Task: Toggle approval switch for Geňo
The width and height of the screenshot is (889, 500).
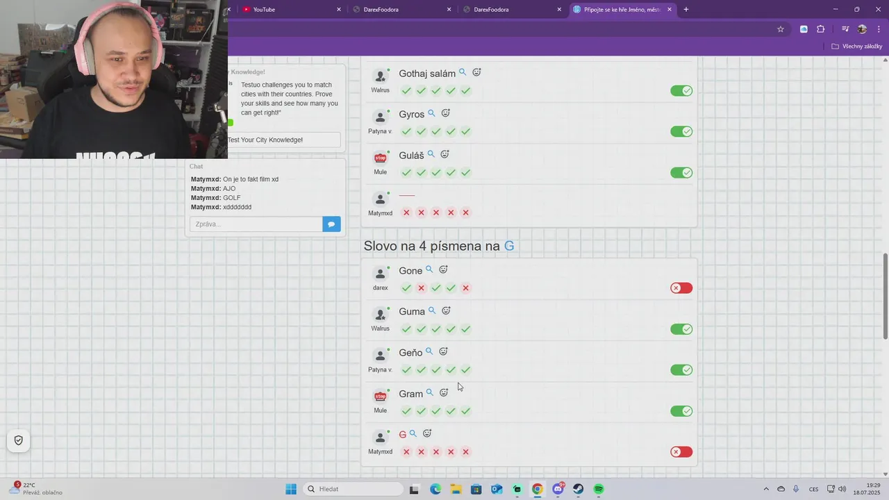Action: pyautogui.click(x=681, y=370)
